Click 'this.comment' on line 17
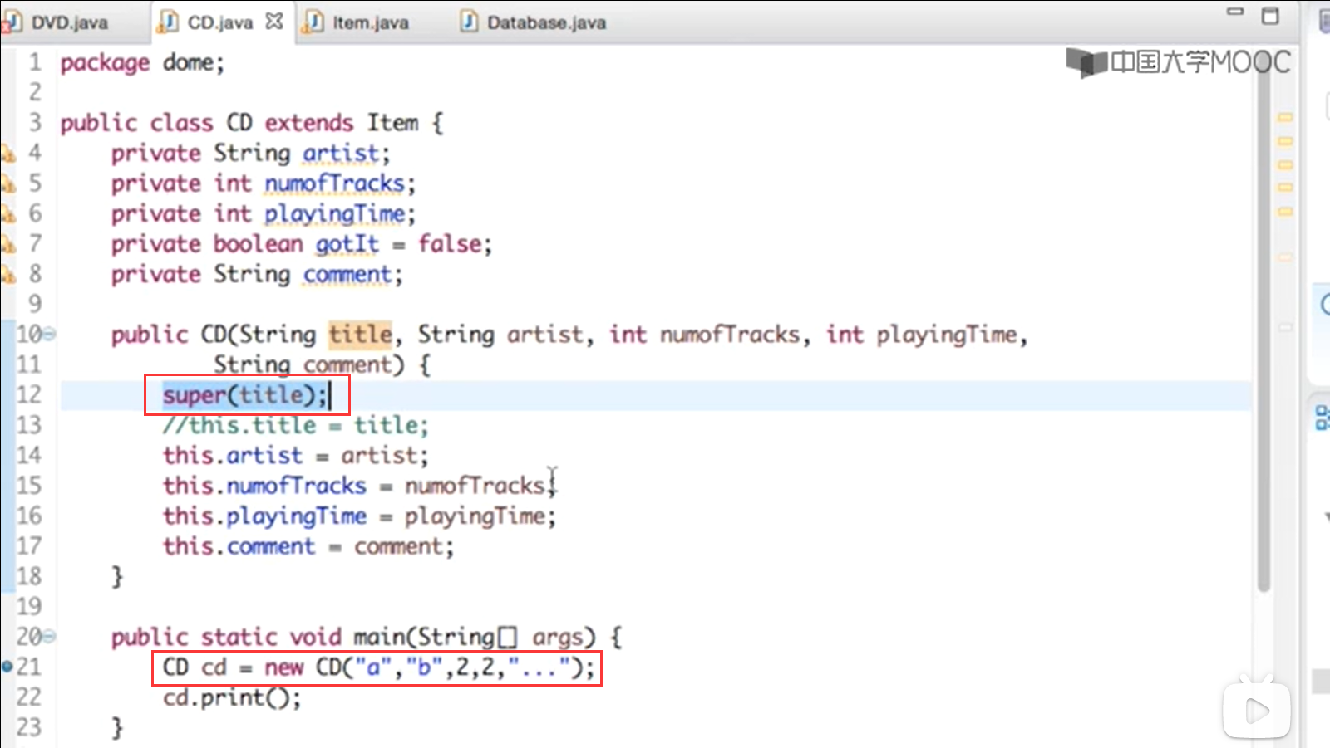The height and width of the screenshot is (748, 1330). point(239,546)
